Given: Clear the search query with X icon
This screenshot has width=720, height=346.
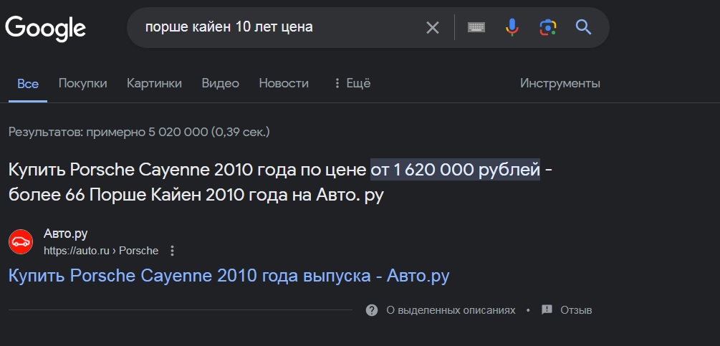Looking at the screenshot, I should (x=433, y=28).
